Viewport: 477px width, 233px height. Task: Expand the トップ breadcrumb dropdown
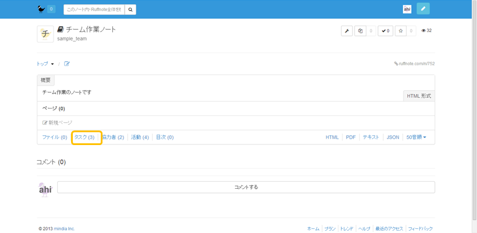point(45,64)
